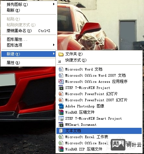The width and height of the screenshot is (144, 154).
Task: Select the MWSmart.Document label
Action: 81,125
